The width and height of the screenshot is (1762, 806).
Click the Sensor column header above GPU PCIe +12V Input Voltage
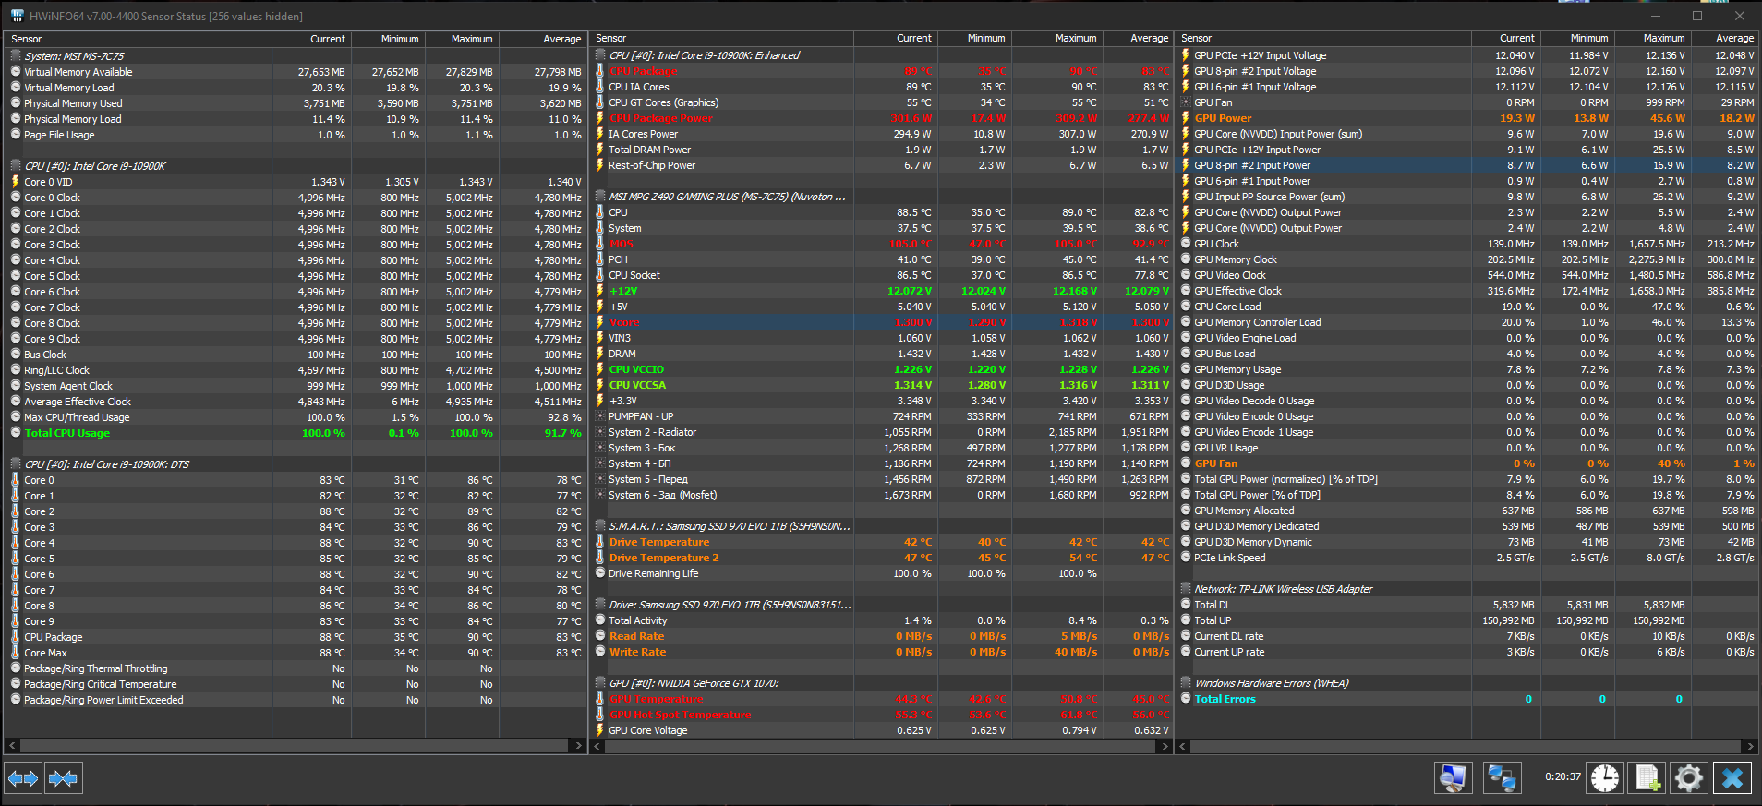tap(1323, 39)
